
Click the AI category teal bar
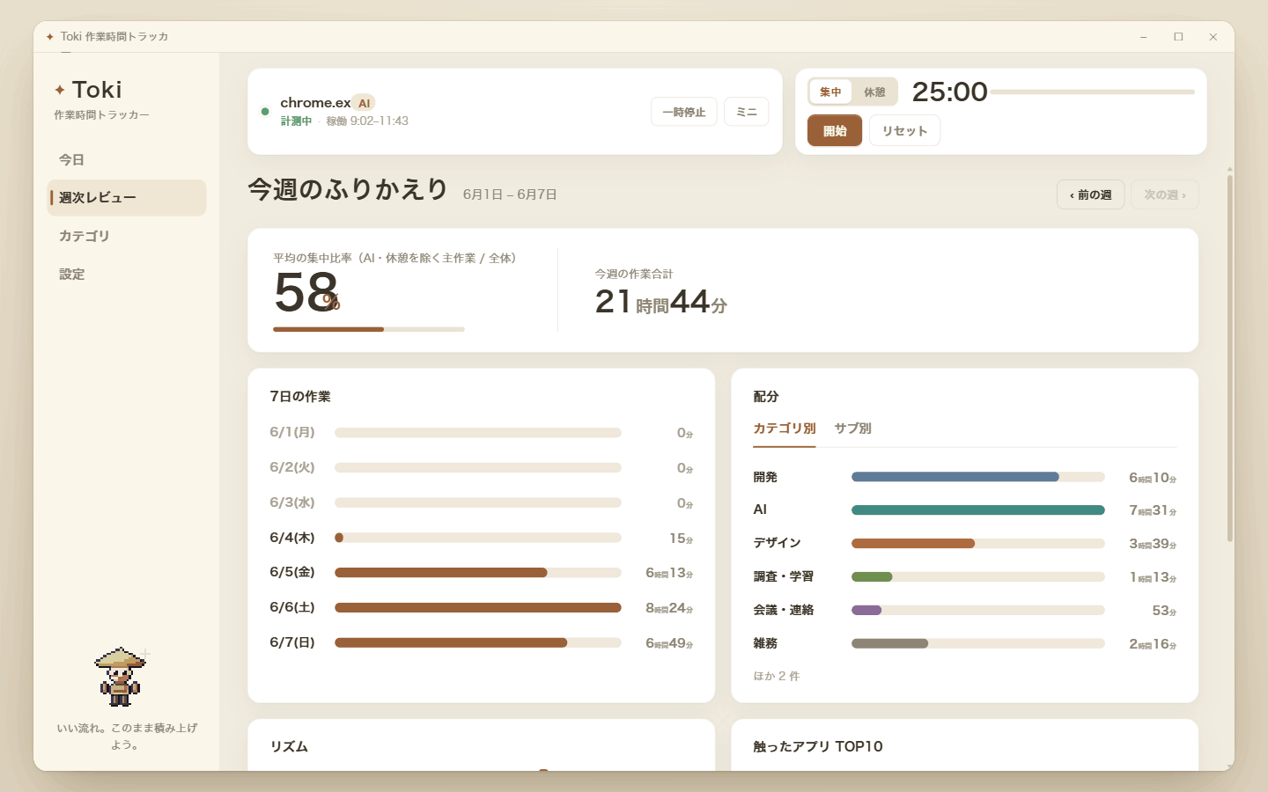[978, 510]
